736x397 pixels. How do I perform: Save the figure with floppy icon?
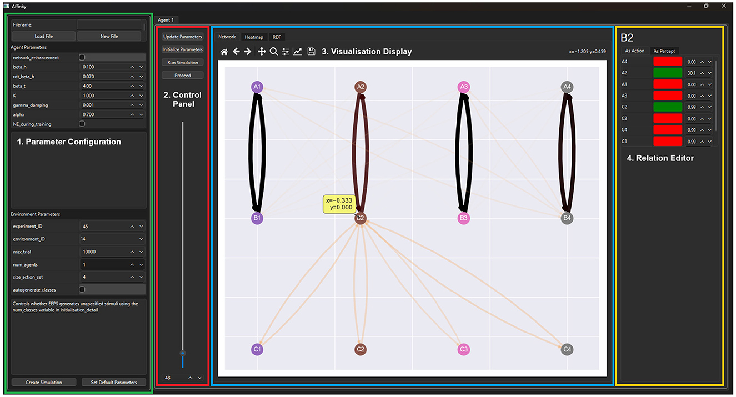click(x=311, y=52)
